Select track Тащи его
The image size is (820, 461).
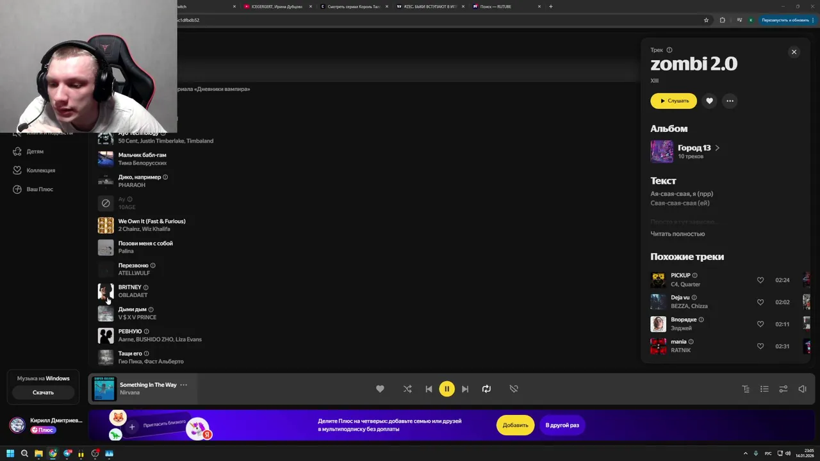[x=130, y=353]
